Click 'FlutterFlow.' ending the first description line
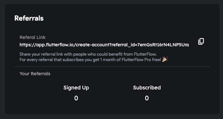The height and width of the screenshot is (119, 223). (x=145, y=54)
